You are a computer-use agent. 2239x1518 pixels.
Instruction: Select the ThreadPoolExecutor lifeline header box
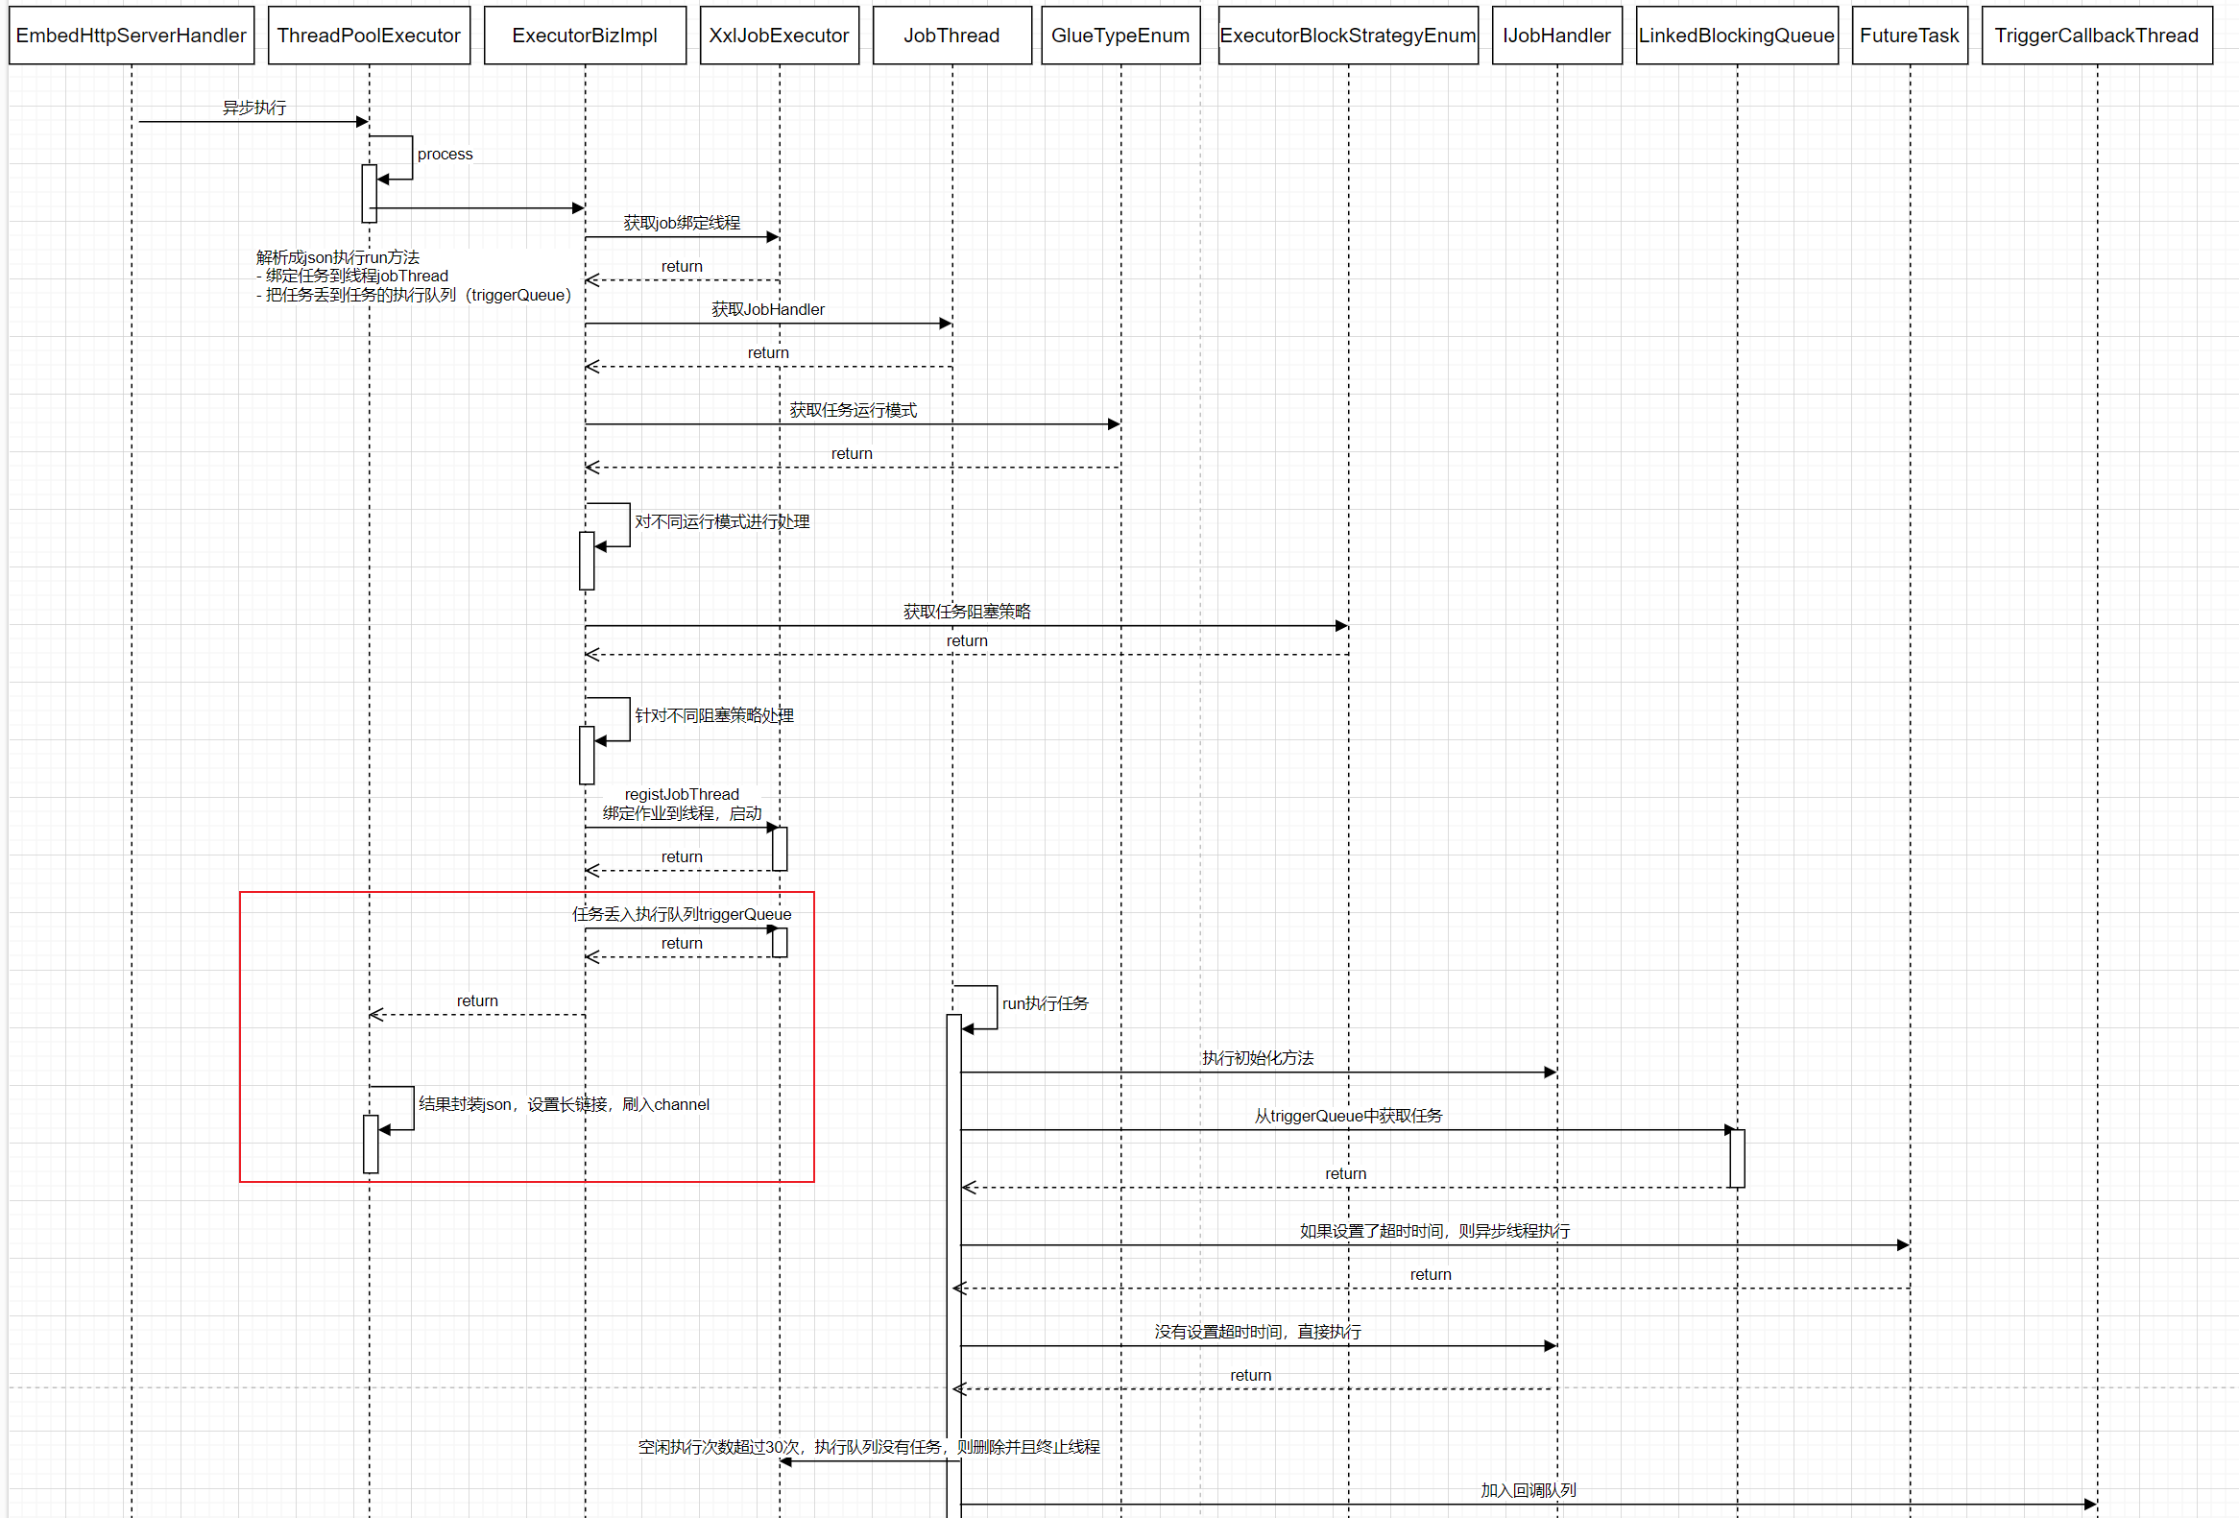point(369,36)
